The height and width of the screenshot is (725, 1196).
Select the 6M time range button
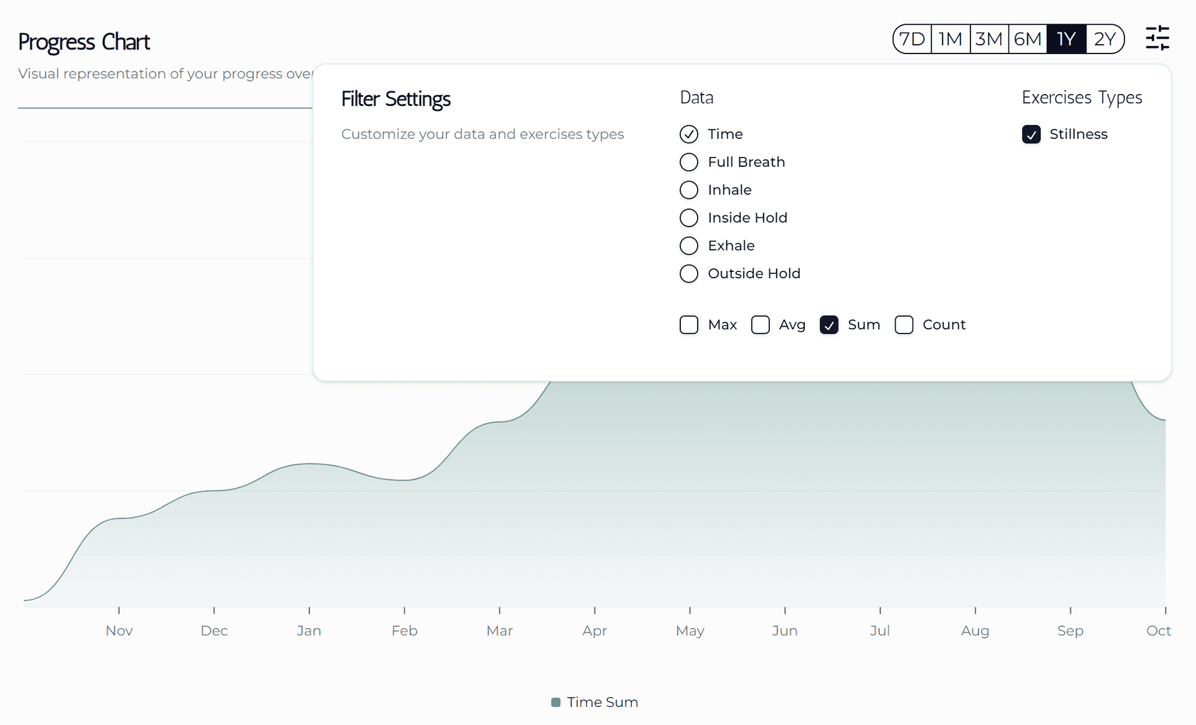point(1028,40)
